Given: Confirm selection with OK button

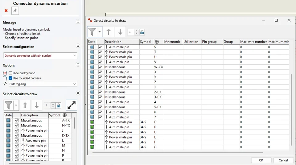Looking at the screenshot, I should (x=261, y=160).
